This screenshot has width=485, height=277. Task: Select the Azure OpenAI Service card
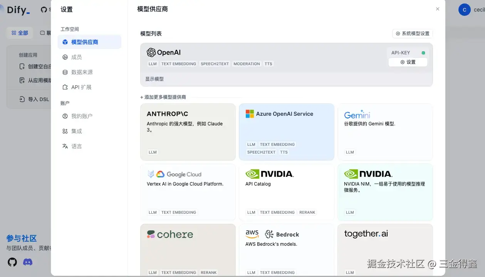click(287, 132)
